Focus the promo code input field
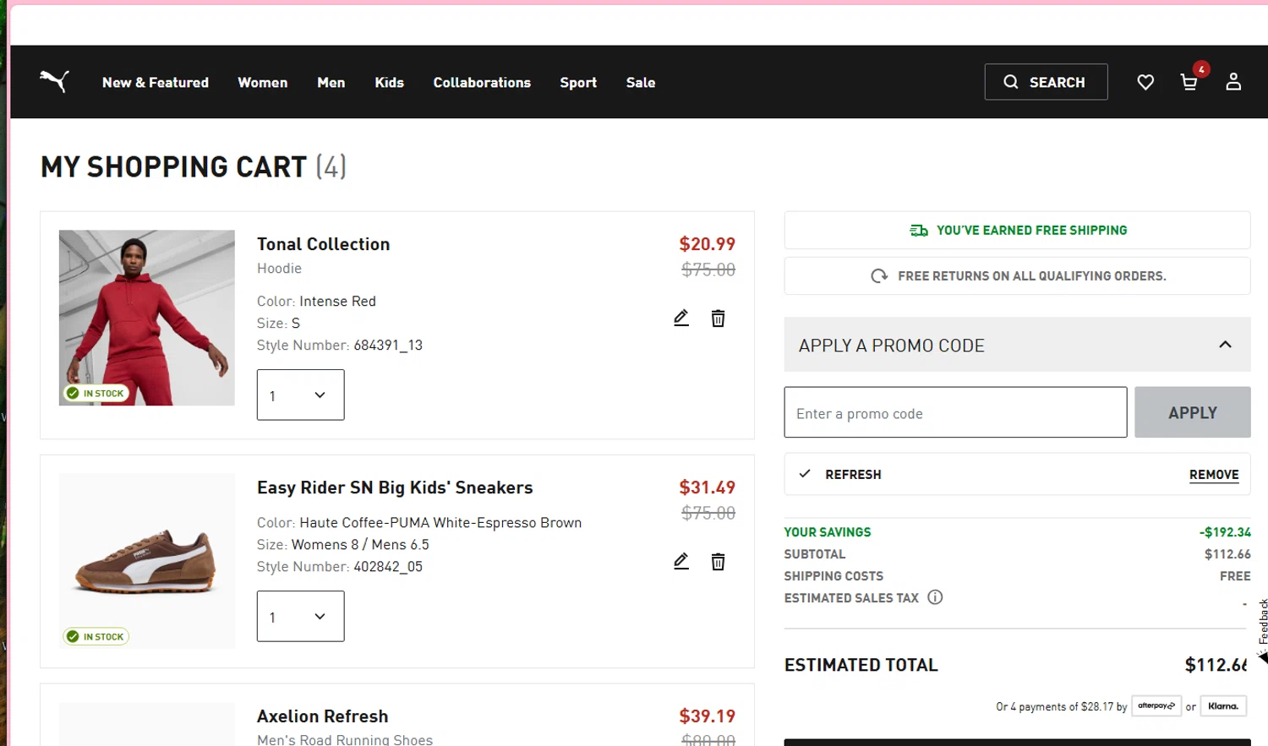 click(955, 412)
